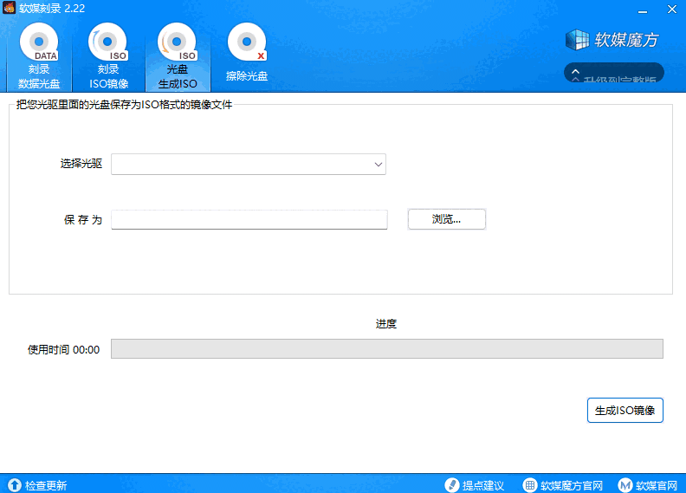Image resolution: width=686 pixels, height=493 pixels.
Task: Click the 选择光驱 label
Action: pos(81,164)
